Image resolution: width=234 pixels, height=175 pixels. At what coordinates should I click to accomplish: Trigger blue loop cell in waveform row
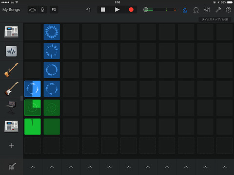(x=52, y=51)
